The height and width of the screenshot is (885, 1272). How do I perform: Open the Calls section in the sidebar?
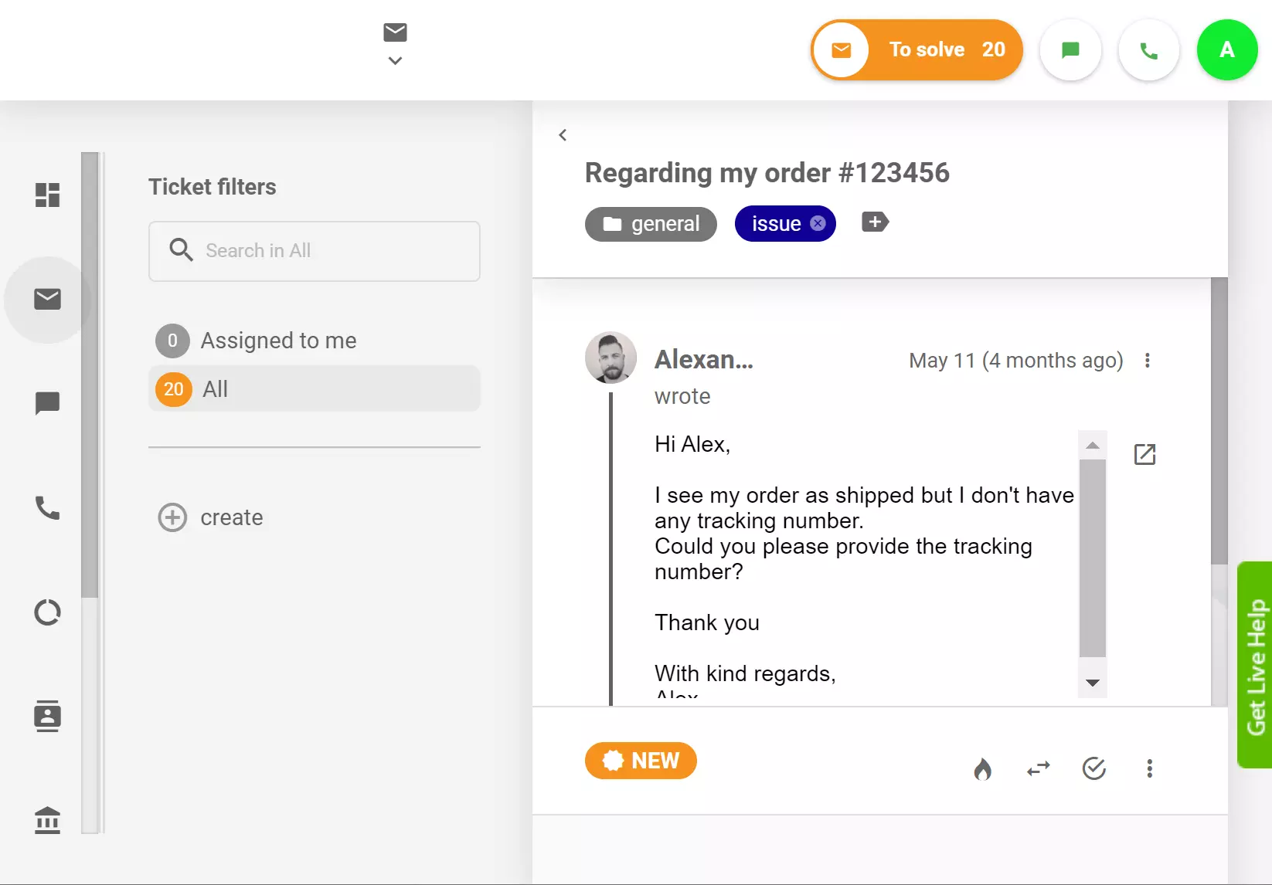point(47,508)
